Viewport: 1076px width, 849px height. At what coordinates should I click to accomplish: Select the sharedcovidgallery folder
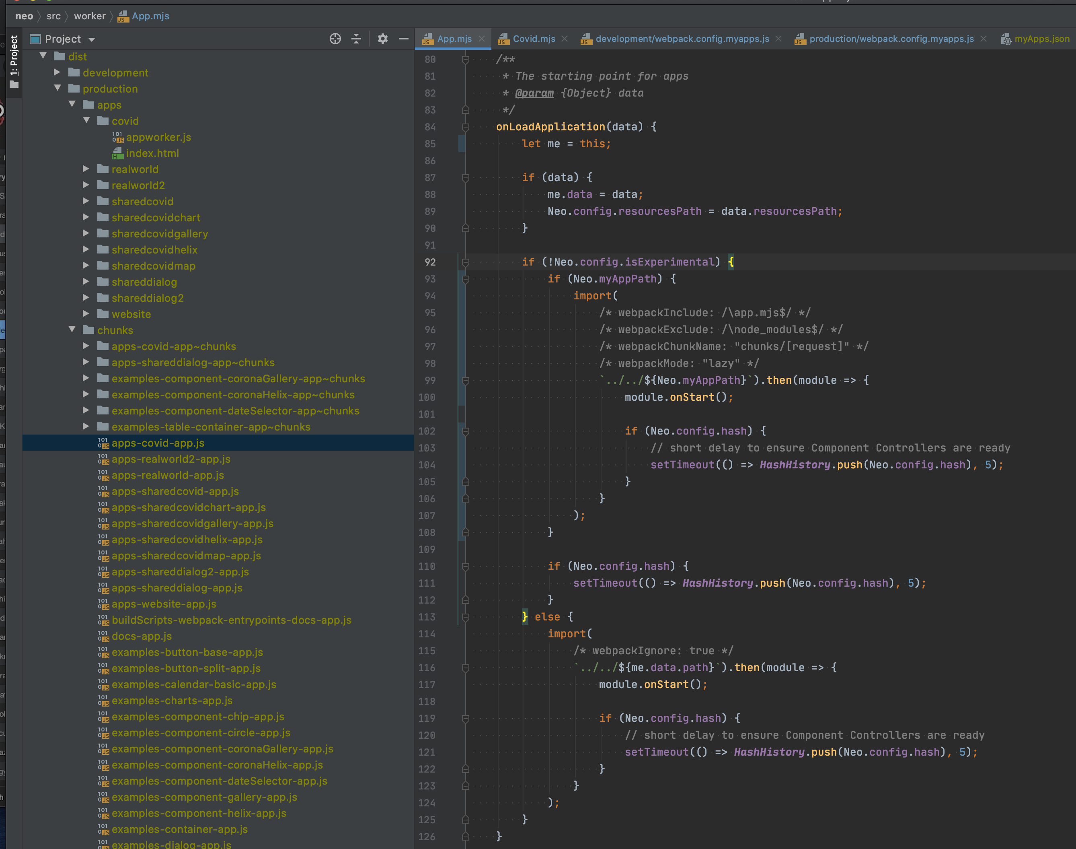point(160,234)
